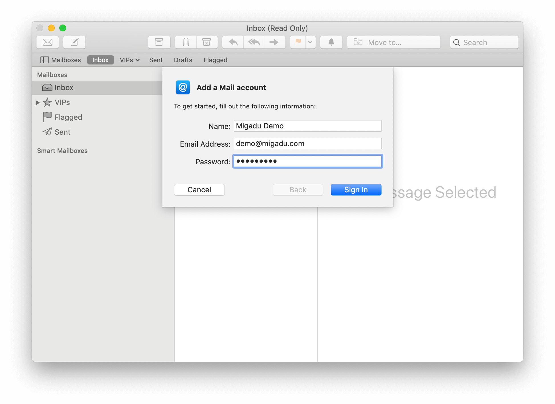Toggle the Mailboxes sidebar button
Viewport: 555px width, 404px height.
pos(61,60)
